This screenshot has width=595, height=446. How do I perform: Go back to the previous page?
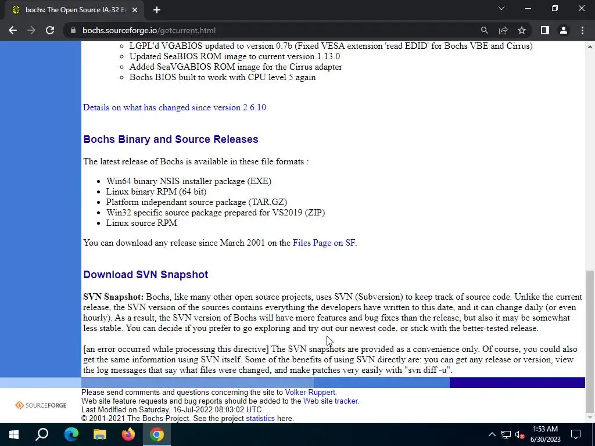[13, 30]
